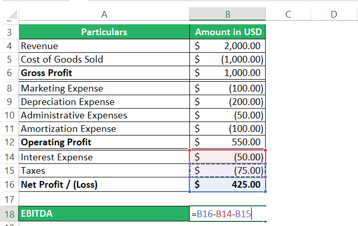Click the Amount in USD header cell
This screenshot has height=226, width=358.
pos(228,32)
